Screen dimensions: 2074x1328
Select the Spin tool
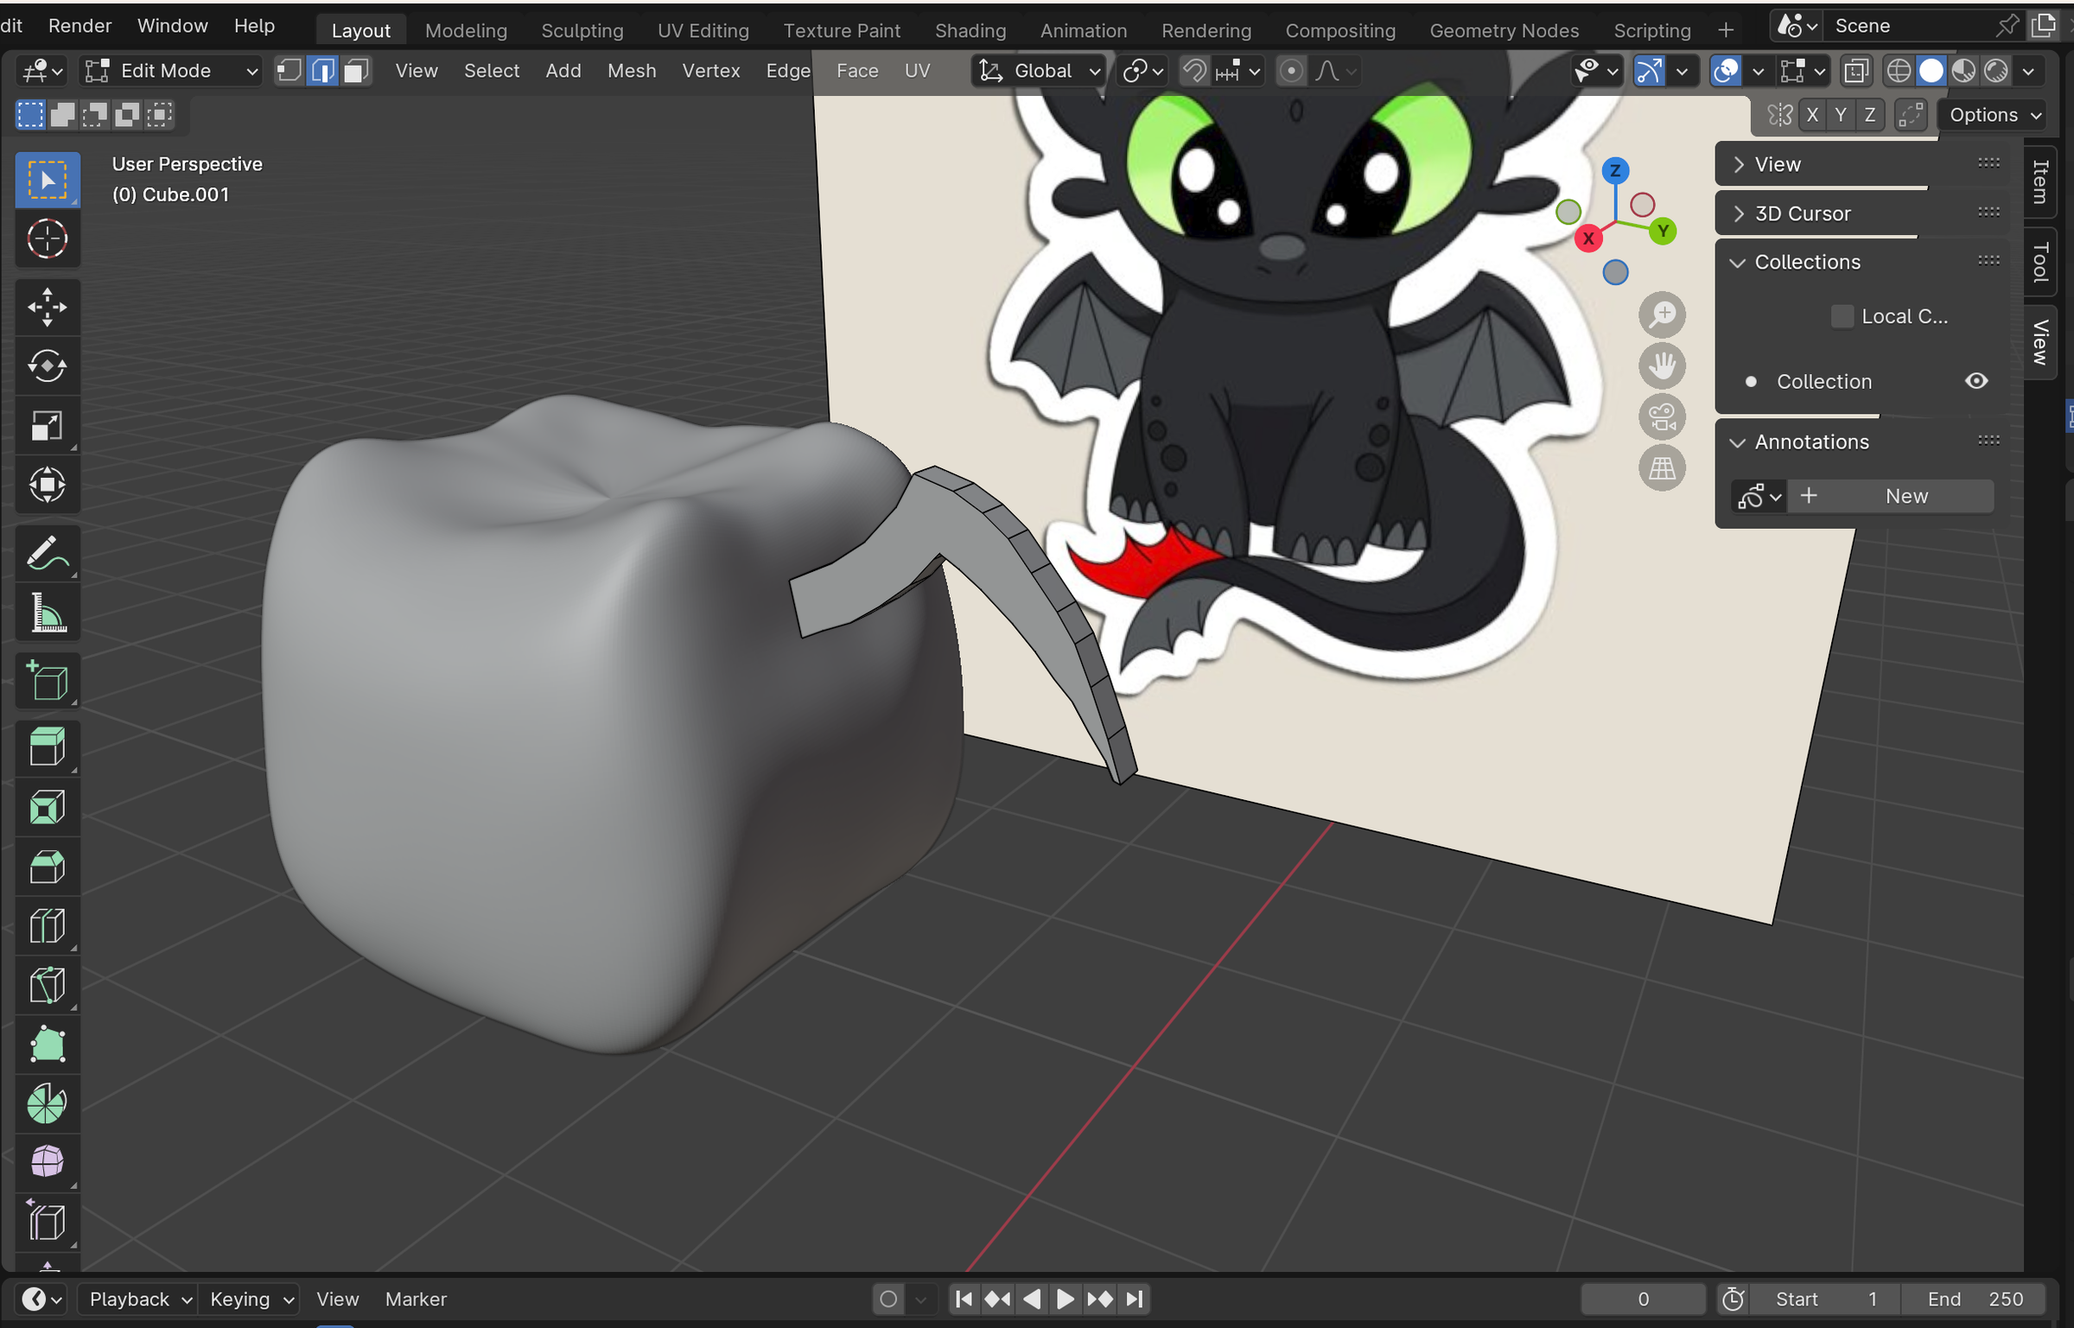pos(48,1103)
